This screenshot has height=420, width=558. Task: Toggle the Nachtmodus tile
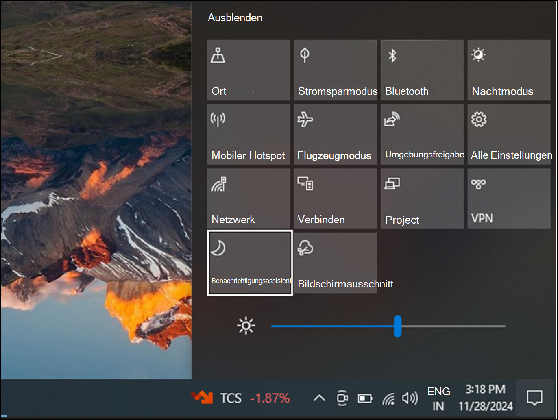509,70
